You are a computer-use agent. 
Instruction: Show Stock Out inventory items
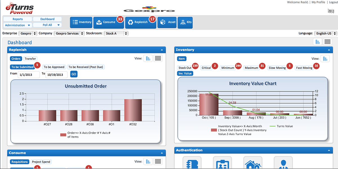pos(185,68)
